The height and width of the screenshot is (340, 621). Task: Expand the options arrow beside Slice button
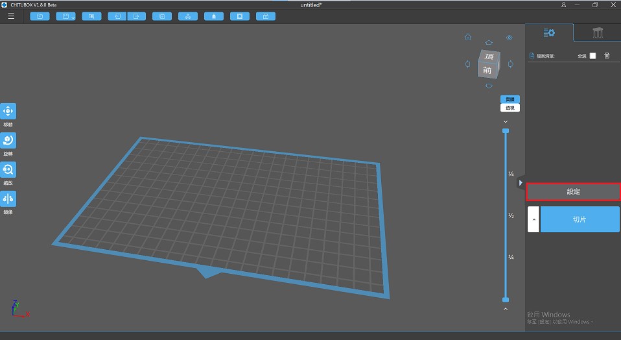pyautogui.click(x=533, y=220)
